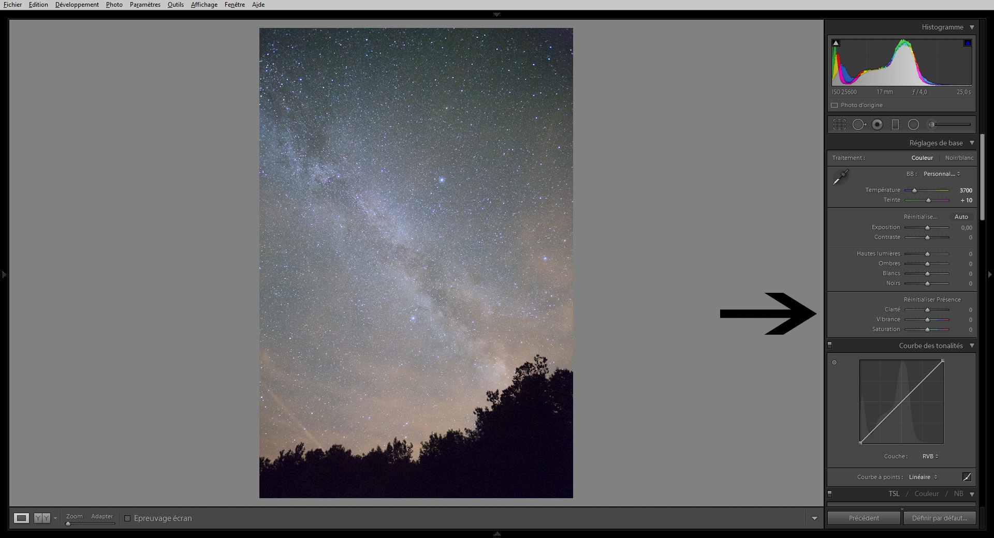Set treatment to Noir/blanc

tap(959, 158)
